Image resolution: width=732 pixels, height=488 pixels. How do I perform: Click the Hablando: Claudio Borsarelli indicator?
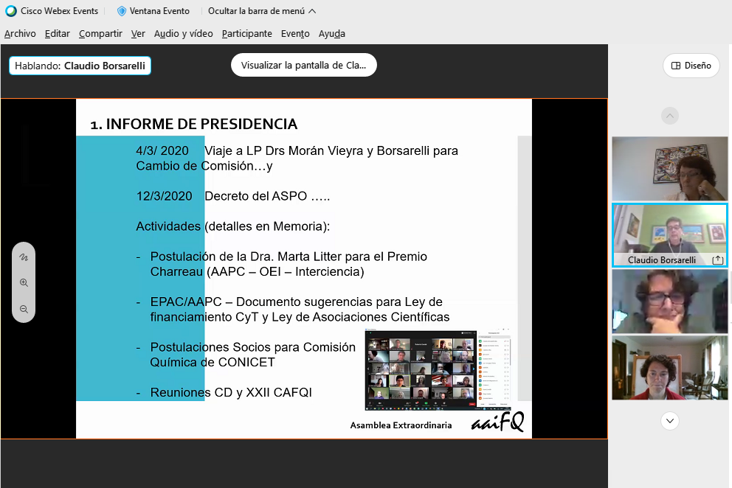pos(80,66)
